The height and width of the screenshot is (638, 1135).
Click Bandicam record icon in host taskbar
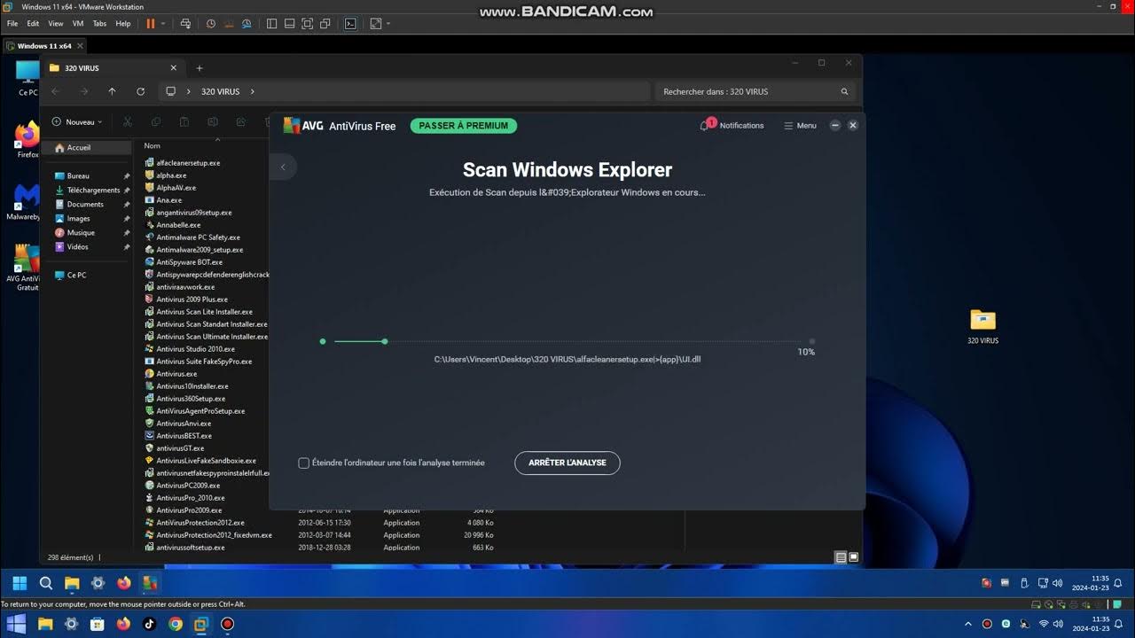[x=227, y=624]
